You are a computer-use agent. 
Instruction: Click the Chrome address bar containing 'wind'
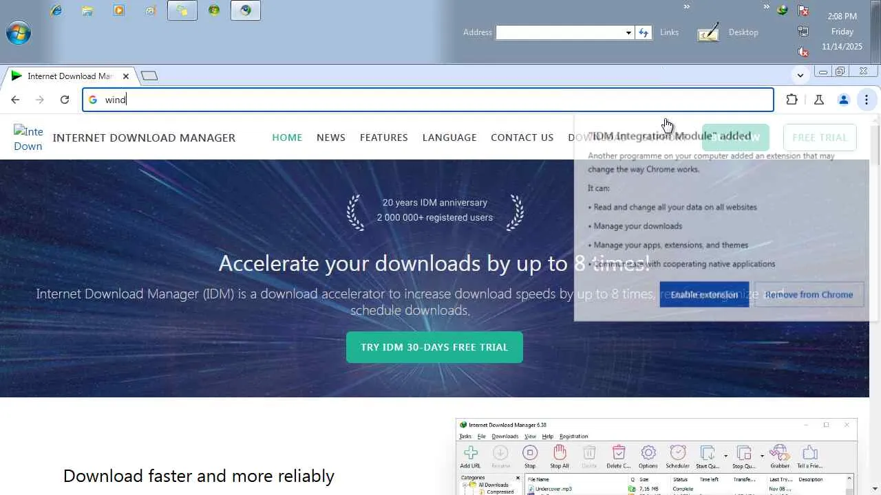pyautogui.click(x=428, y=100)
